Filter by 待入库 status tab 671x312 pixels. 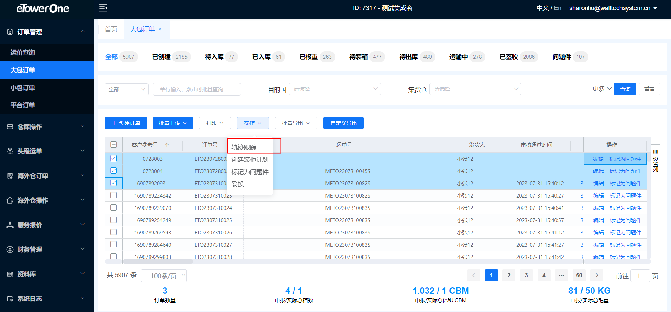click(221, 57)
